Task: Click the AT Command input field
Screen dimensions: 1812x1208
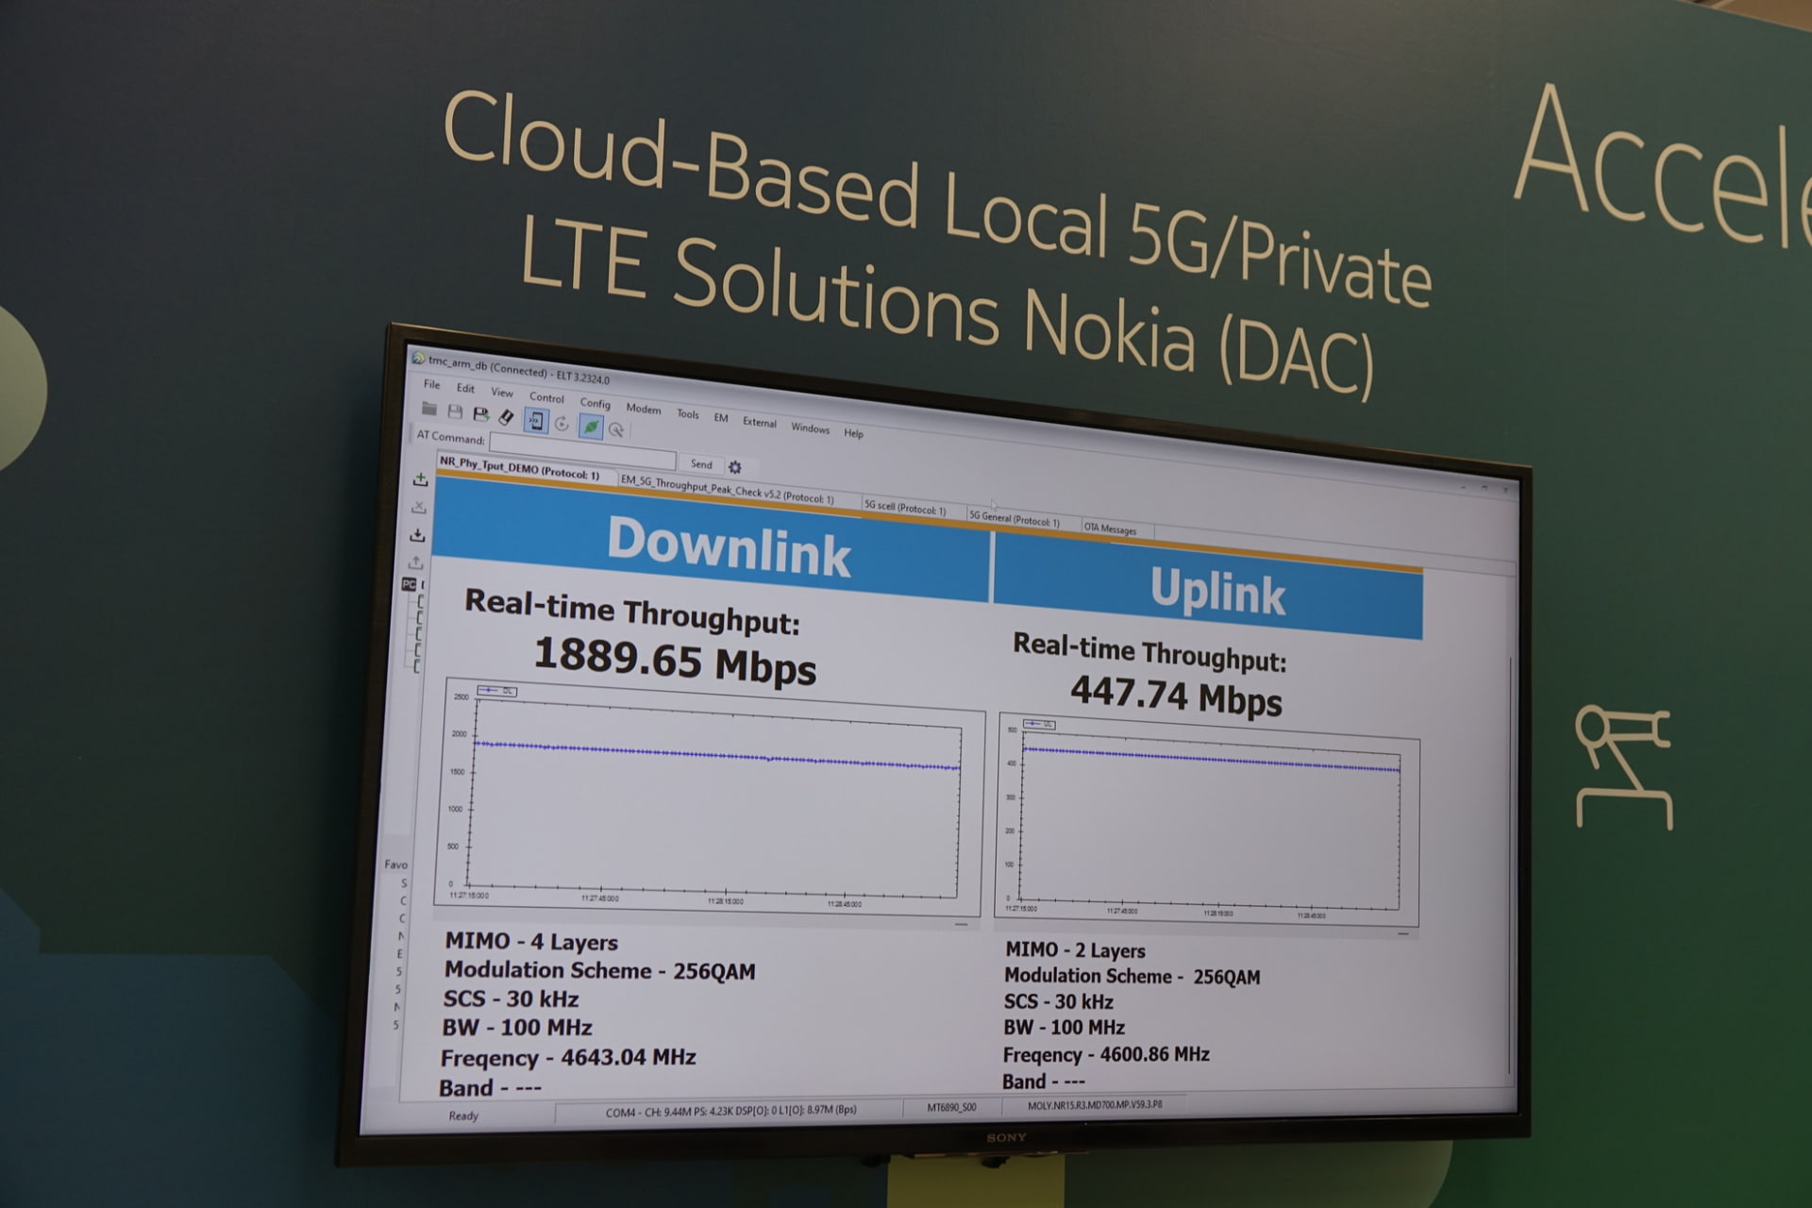Action: (582, 453)
